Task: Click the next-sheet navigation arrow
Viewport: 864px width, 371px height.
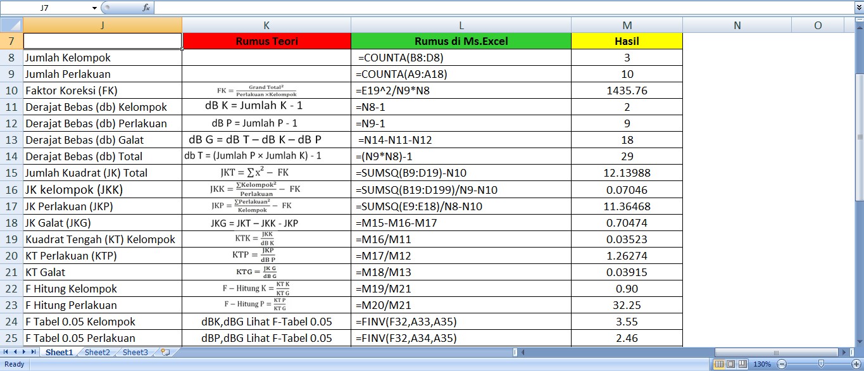Action: 24,352
